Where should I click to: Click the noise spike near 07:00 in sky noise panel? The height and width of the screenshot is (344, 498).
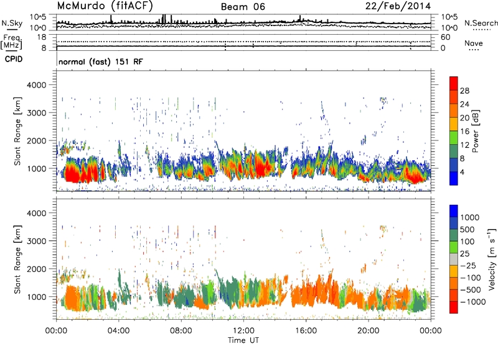[164, 19]
